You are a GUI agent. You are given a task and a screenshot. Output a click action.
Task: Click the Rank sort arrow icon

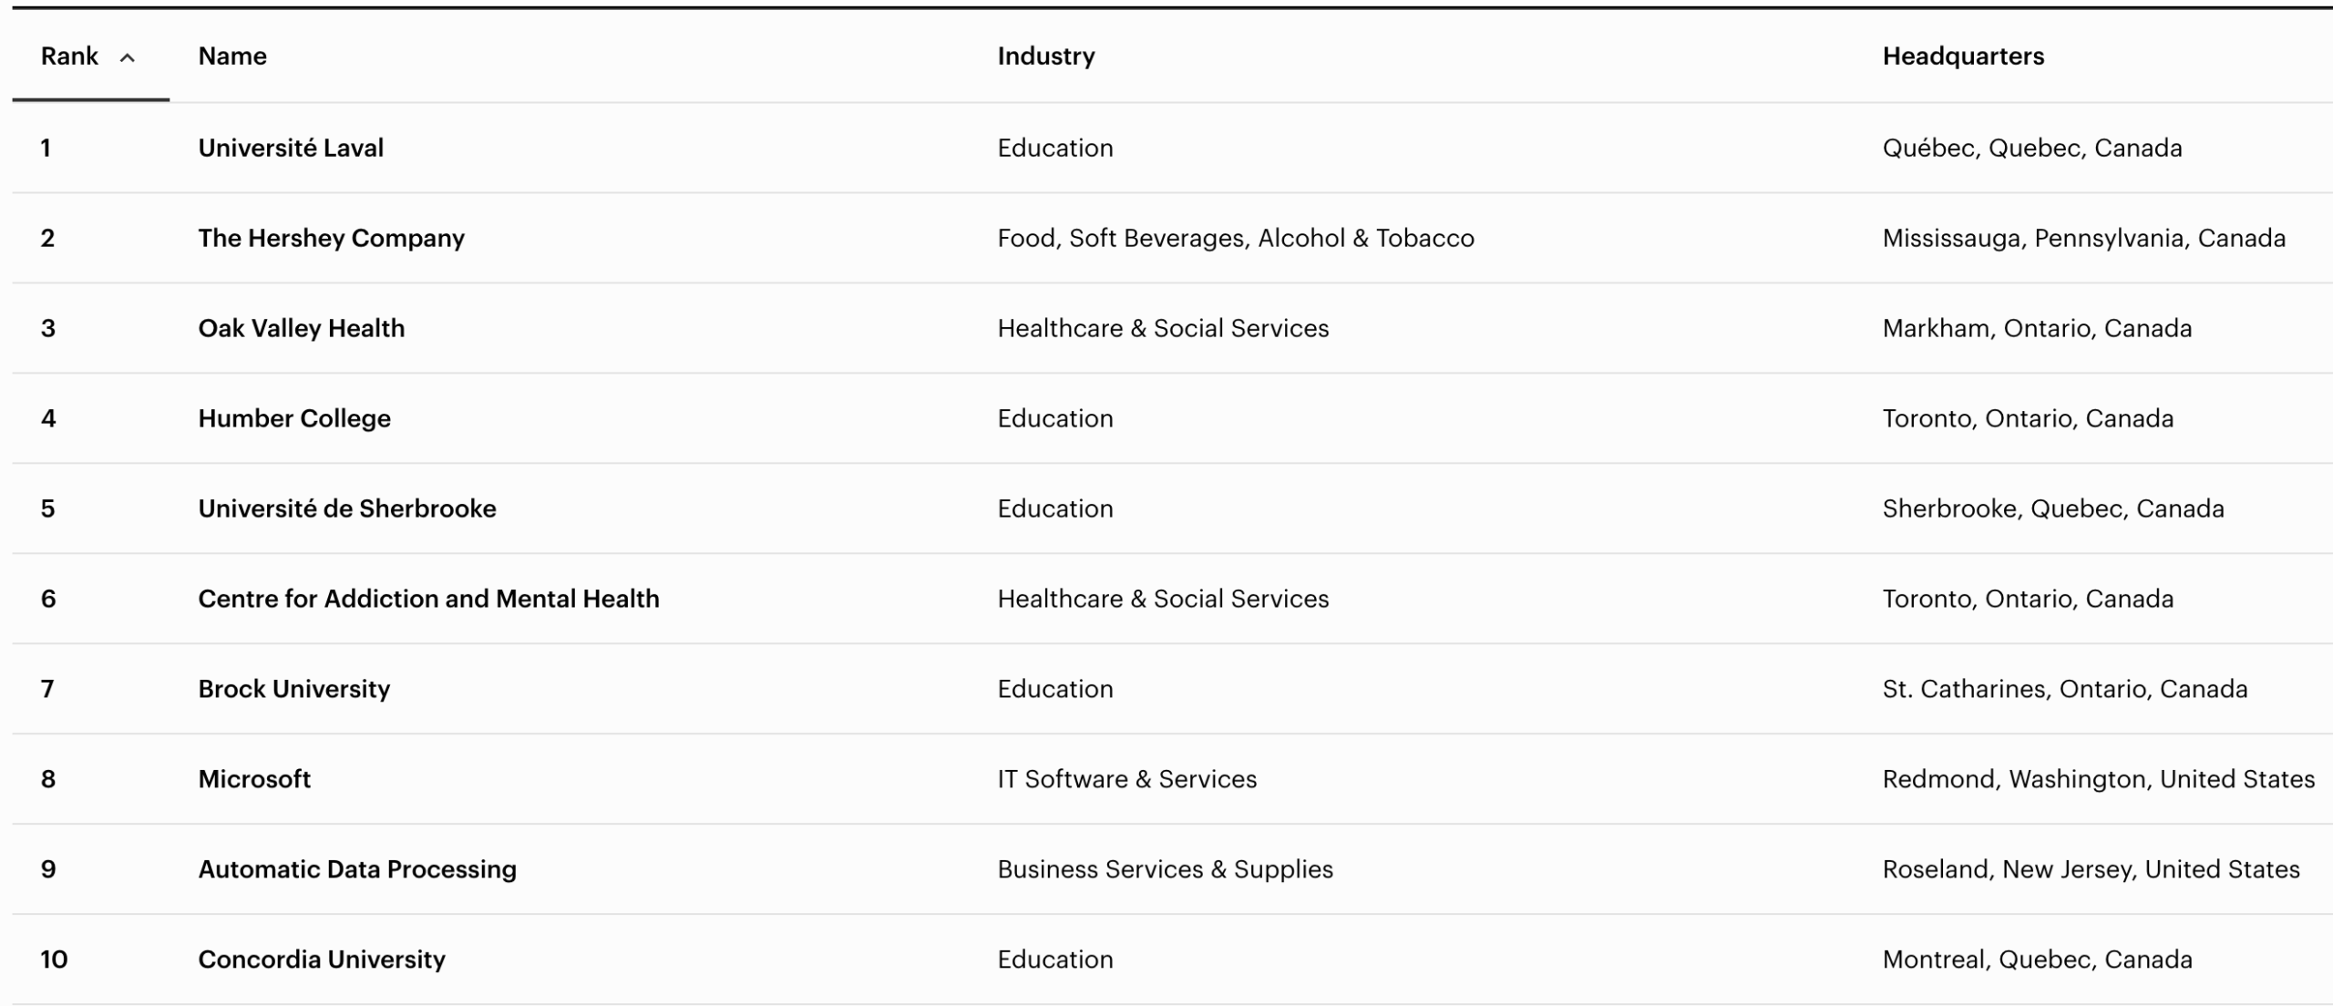click(x=128, y=58)
